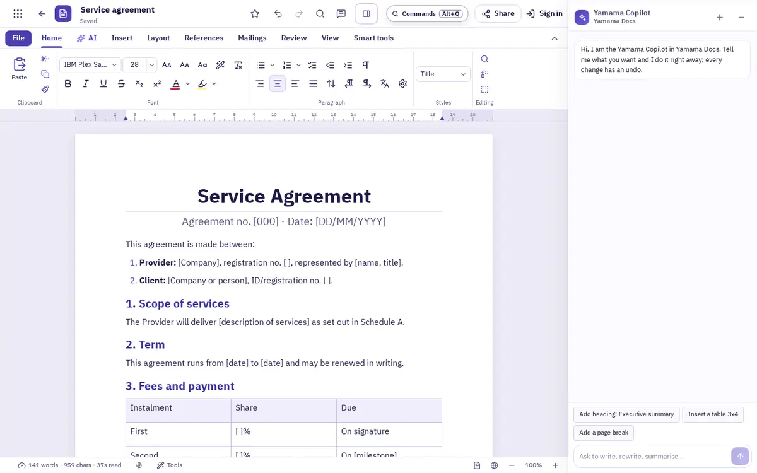Undo the last change
Viewport: 757px width, 473px height.
click(x=278, y=13)
